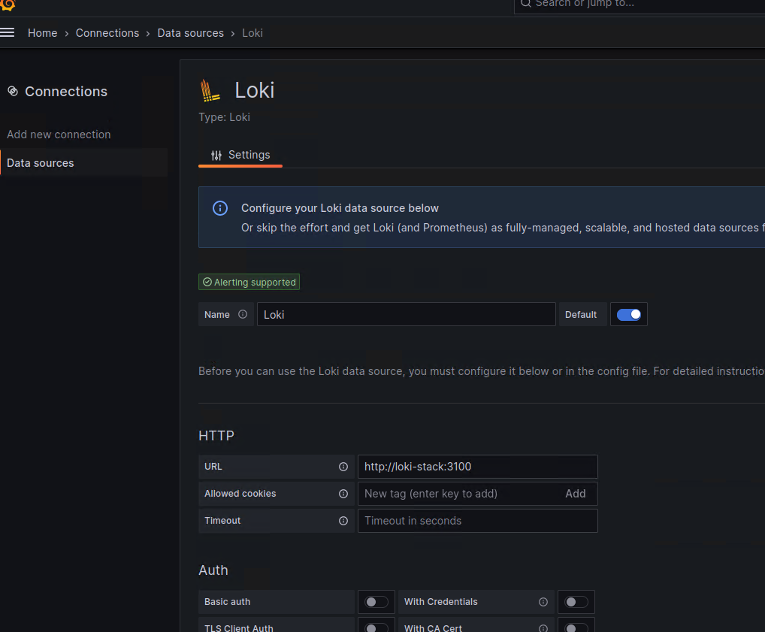Click the info icon beside With Credentials
Image resolution: width=765 pixels, height=632 pixels.
[543, 602]
